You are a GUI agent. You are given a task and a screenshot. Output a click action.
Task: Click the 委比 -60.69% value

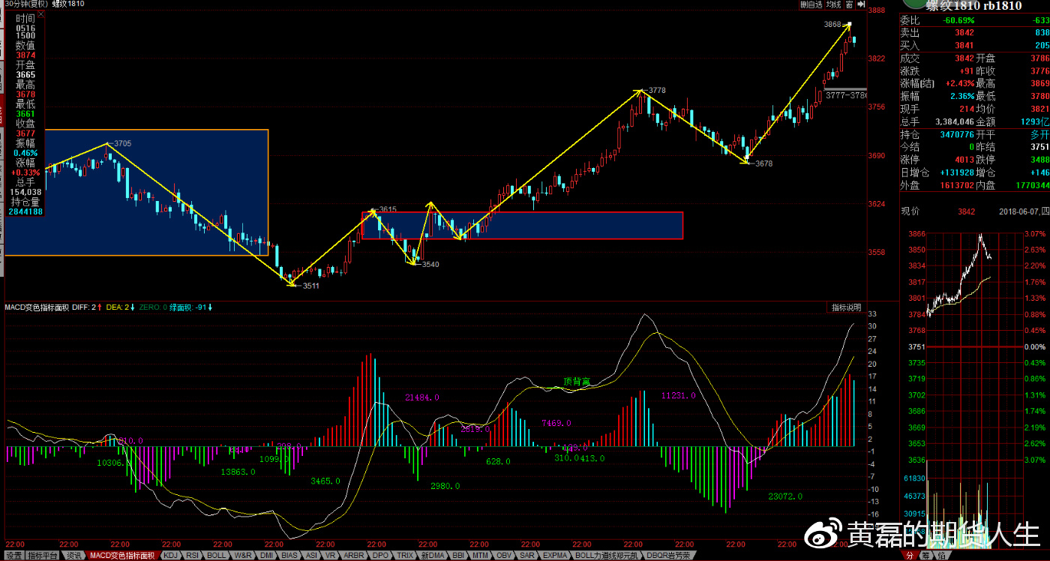[958, 20]
